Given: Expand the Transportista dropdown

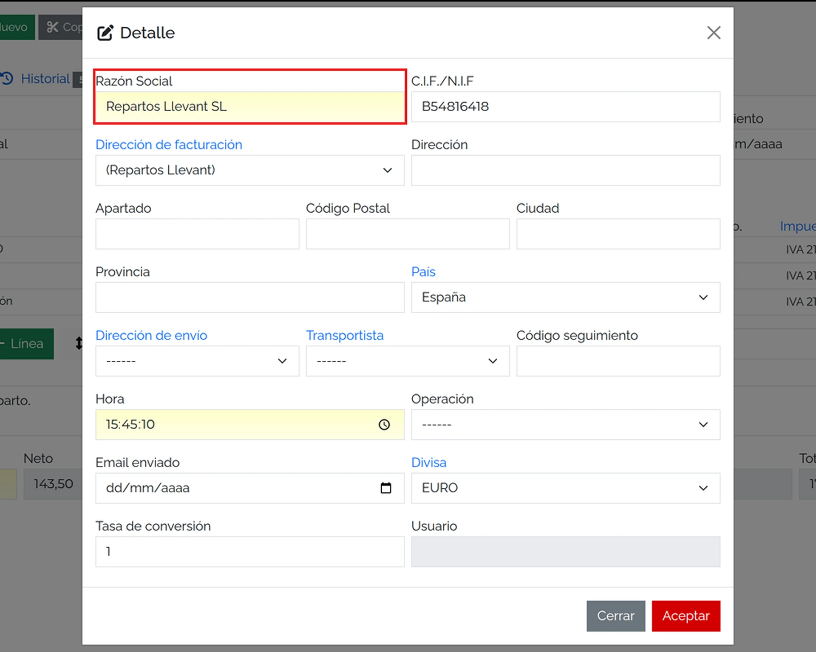Looking at the screenshot, I should [x=408, y=361].
